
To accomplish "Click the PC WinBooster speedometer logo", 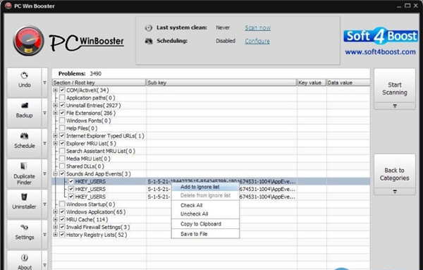I will [x=28, y=40].
